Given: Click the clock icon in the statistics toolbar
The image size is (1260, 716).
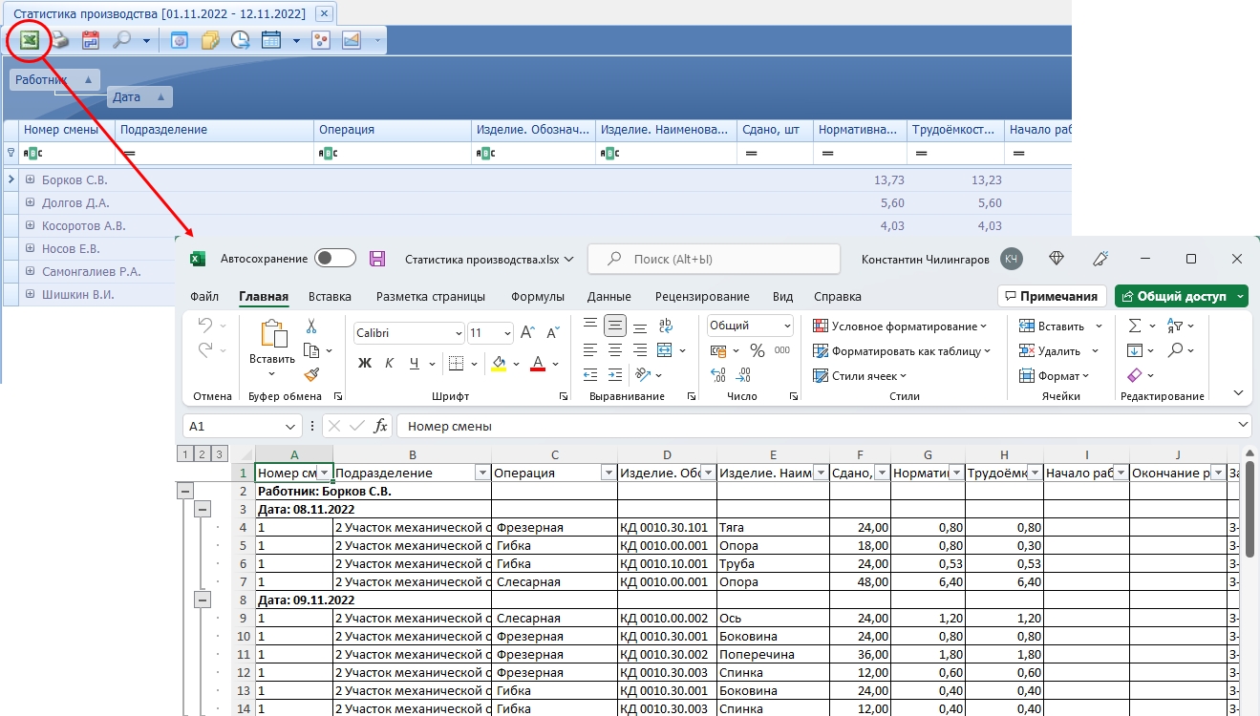Looking at the screenshot, I should [240, 40].
